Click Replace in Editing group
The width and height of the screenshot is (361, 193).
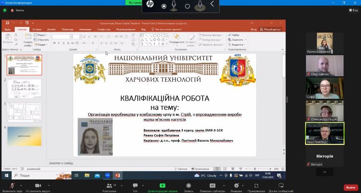coord(237,40)
